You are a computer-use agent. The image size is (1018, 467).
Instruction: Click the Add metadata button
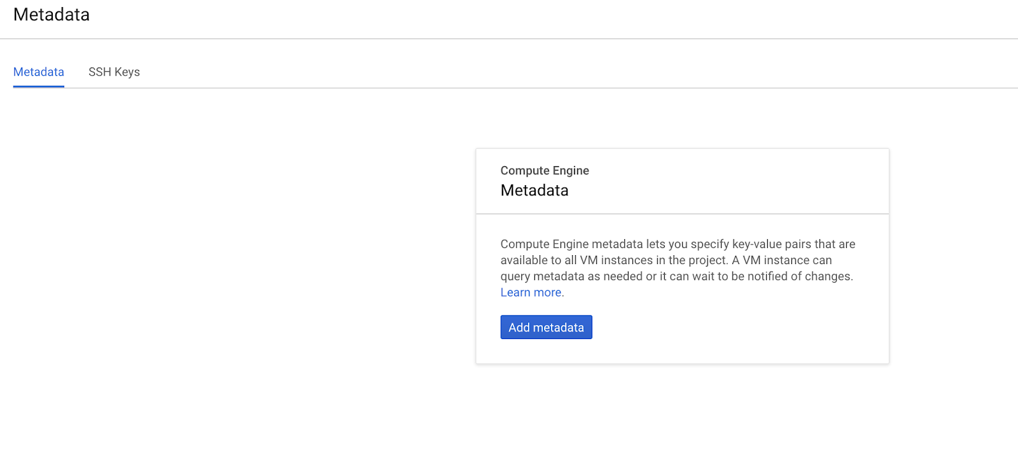546,327
